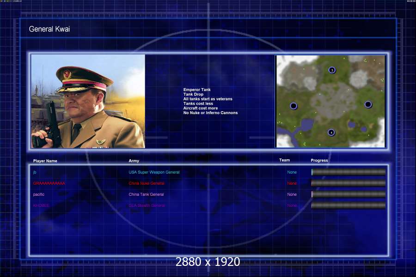The image size is (416, 277).
Task: Click the 'Emperor Tank' feature line
Action: [x=197, y=90]
